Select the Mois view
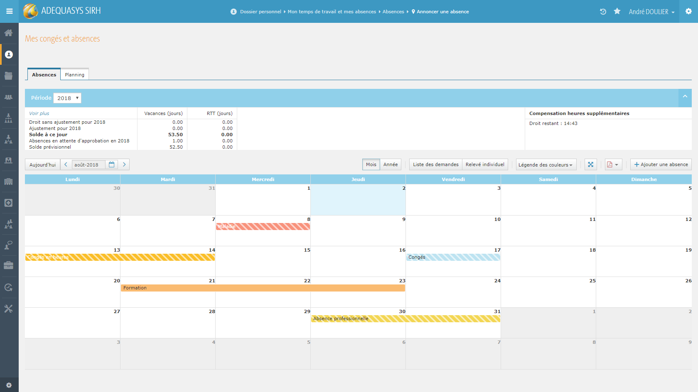 pyautogui.click(x=371, y=164)
